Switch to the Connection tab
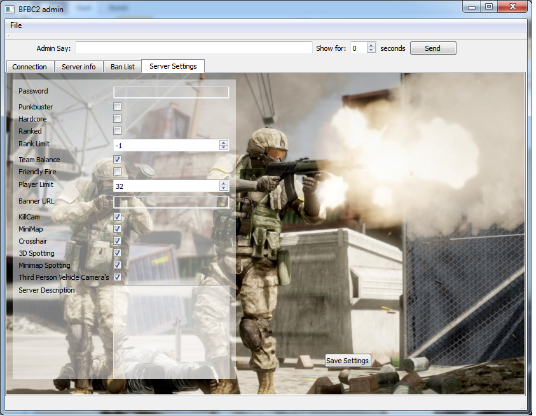This screenshot has height=416, width=536. click(30, 67)
